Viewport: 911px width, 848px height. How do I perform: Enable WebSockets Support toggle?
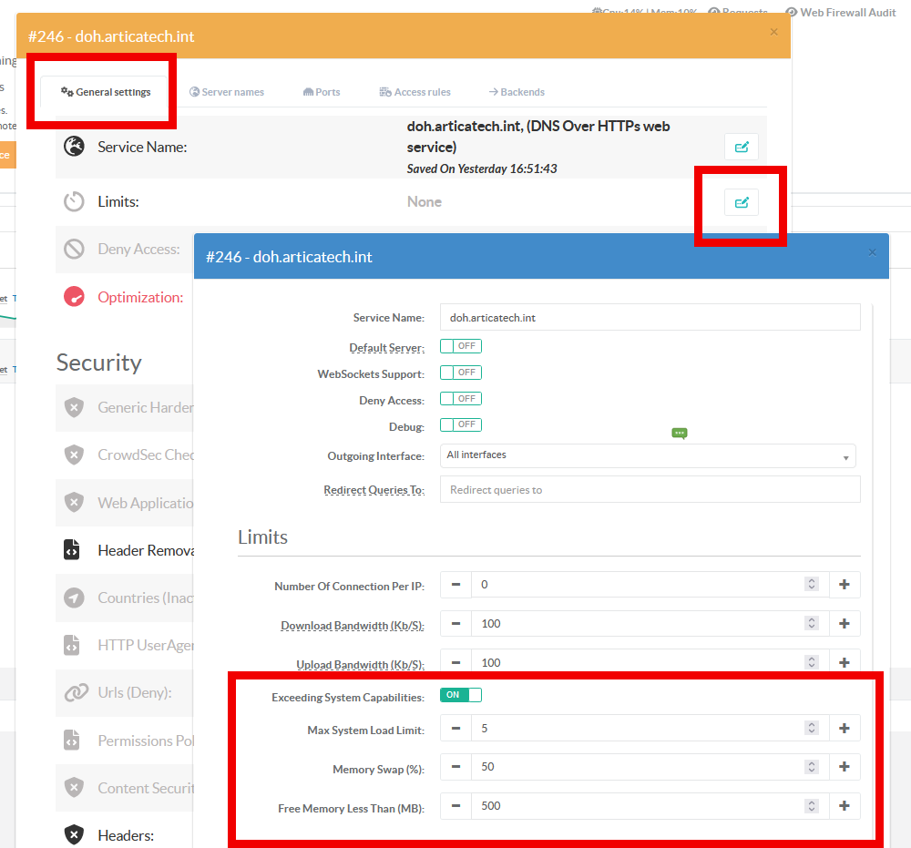pyautogui.click(x=460, y=373)
